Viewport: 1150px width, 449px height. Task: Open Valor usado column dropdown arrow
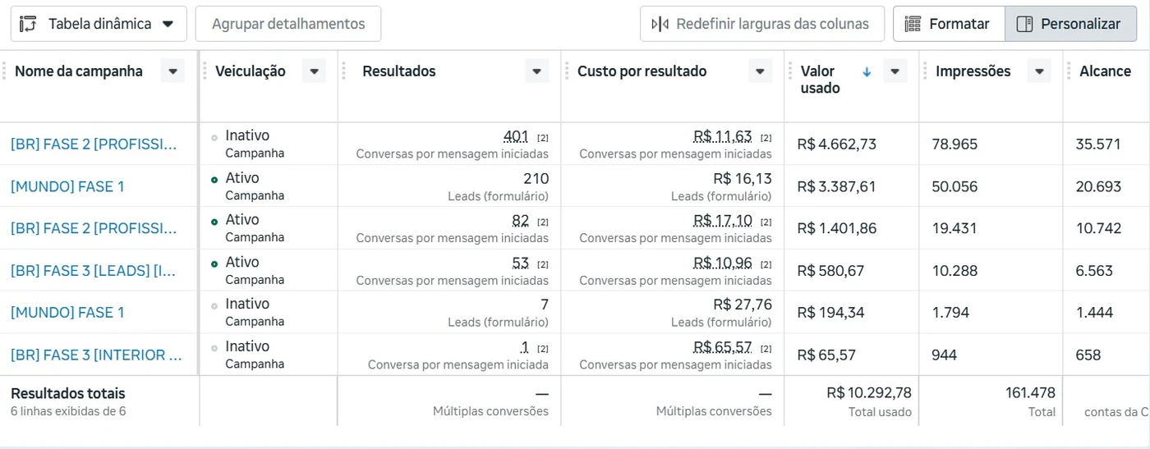[x=895, y=71]
